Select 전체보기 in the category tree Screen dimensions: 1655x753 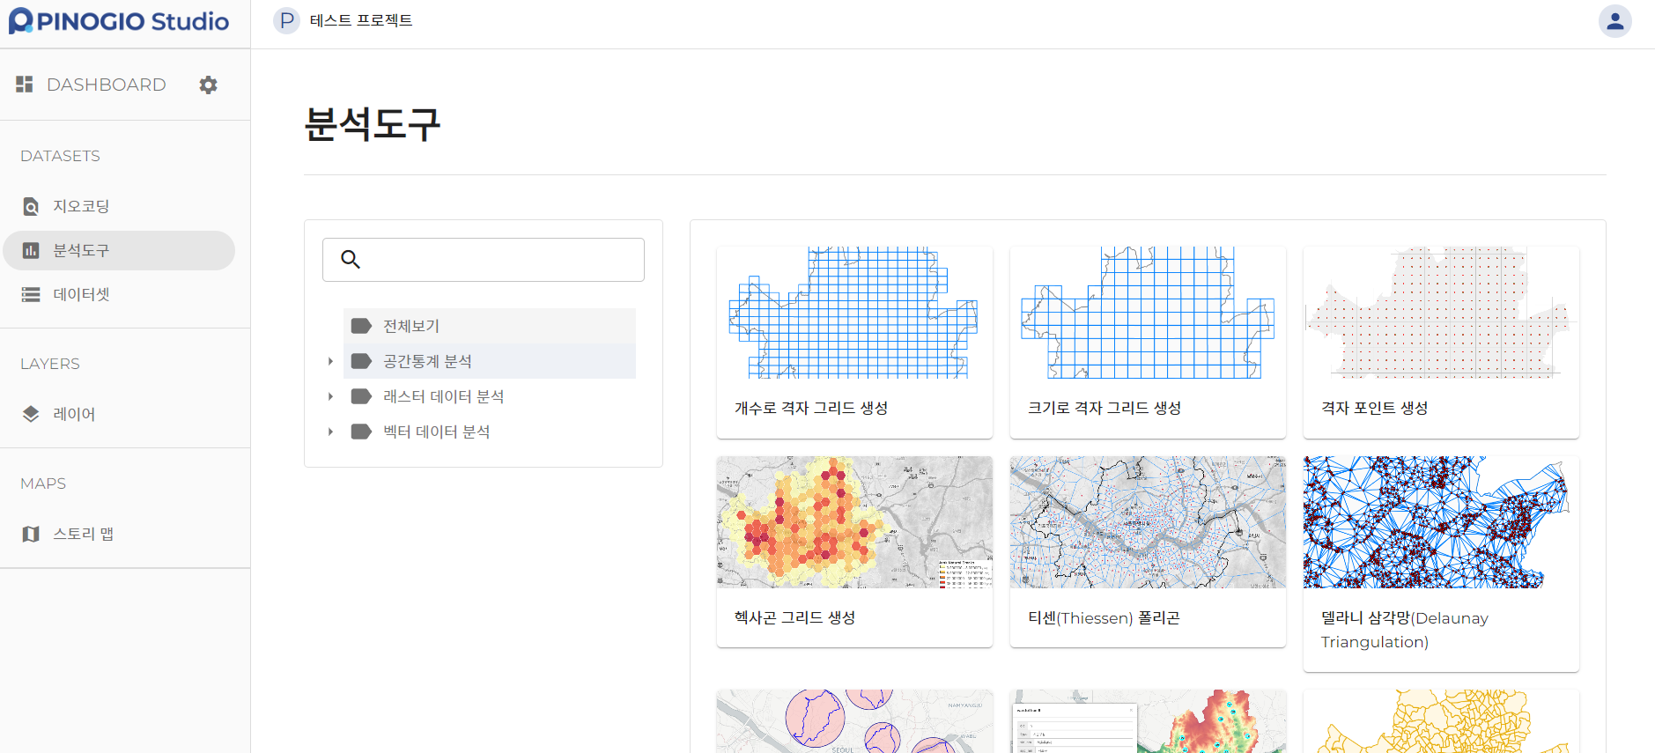411,326
